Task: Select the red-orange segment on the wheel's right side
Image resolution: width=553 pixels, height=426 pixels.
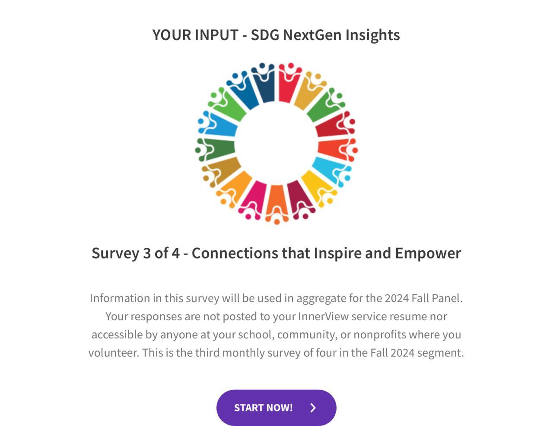Action: point(335,148)
